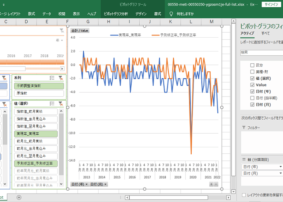Select 季節調整済指数 in 系列 slicer

click(39, 86)
